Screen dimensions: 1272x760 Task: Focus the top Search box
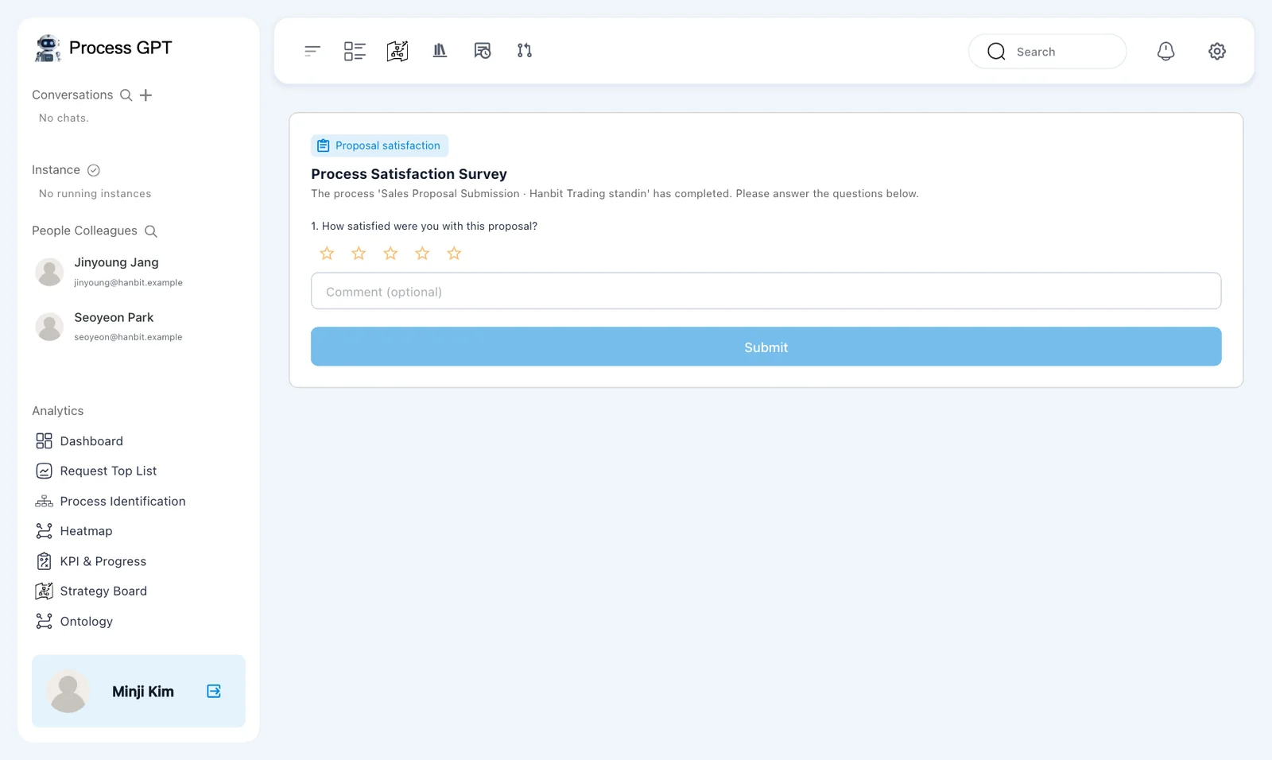[x=1047, y=51]
